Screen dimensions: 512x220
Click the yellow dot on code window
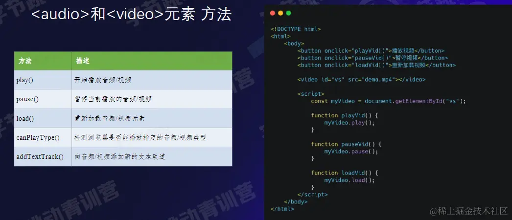point(280,13)
